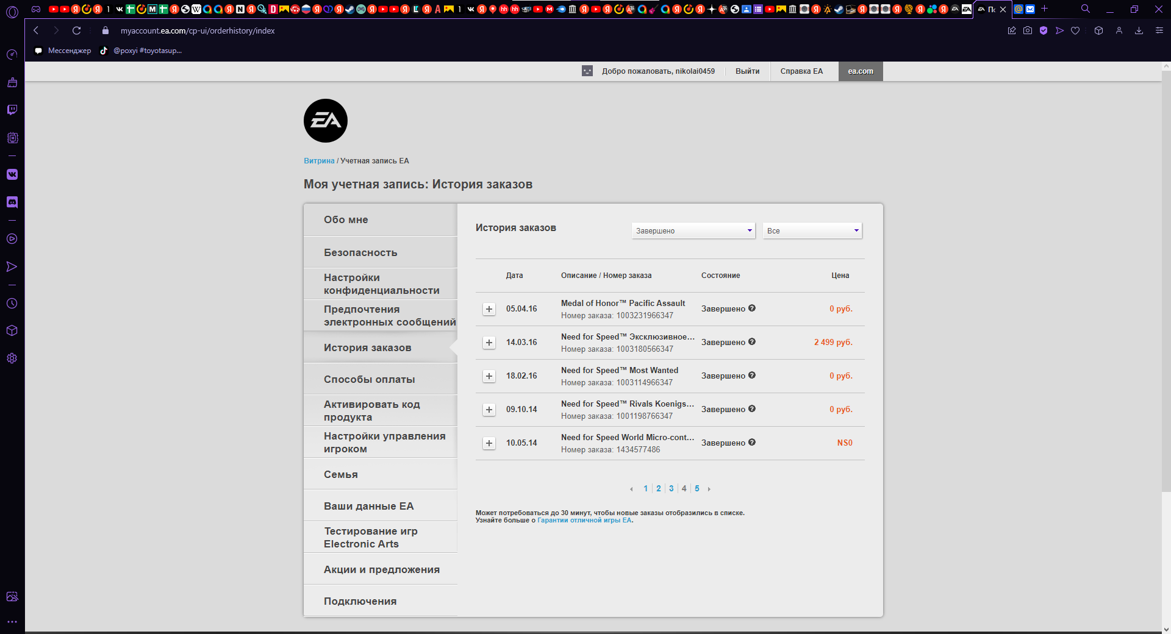Click the page vertical scrollbar

(x=1166, y=280)
